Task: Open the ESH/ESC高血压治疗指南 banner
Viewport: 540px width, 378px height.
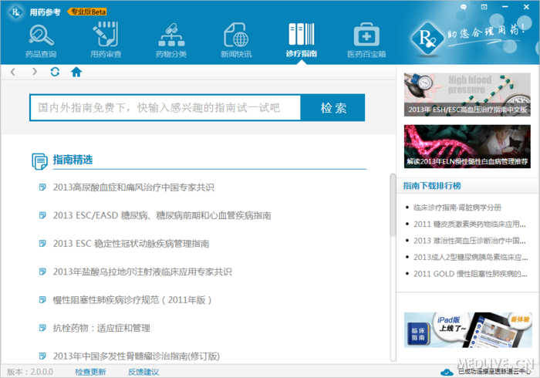Action: 467,95
